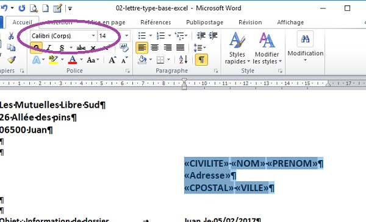Click the line spacing icon
Viewport: 366px width, 222px height.
[198, 47]
